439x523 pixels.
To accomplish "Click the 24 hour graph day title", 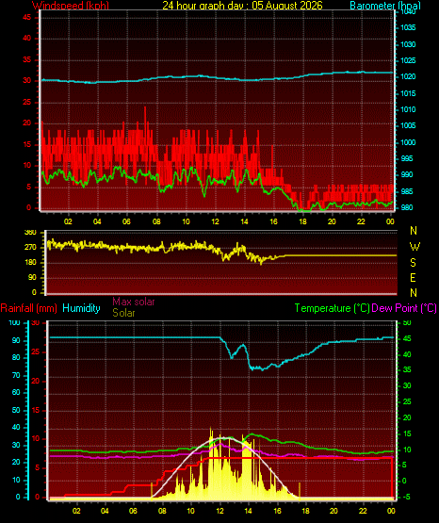I will pyautogui.click(x=242, y=5).
